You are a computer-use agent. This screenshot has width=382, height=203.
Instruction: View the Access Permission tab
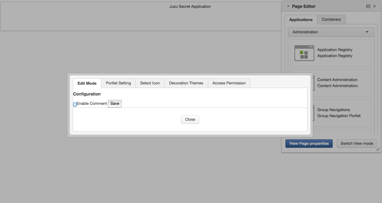[229, 83]
